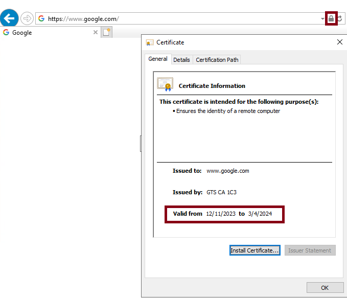Click the padlock security icon in address bar
This screenshot has width=347, height=298.
point(331,18)
